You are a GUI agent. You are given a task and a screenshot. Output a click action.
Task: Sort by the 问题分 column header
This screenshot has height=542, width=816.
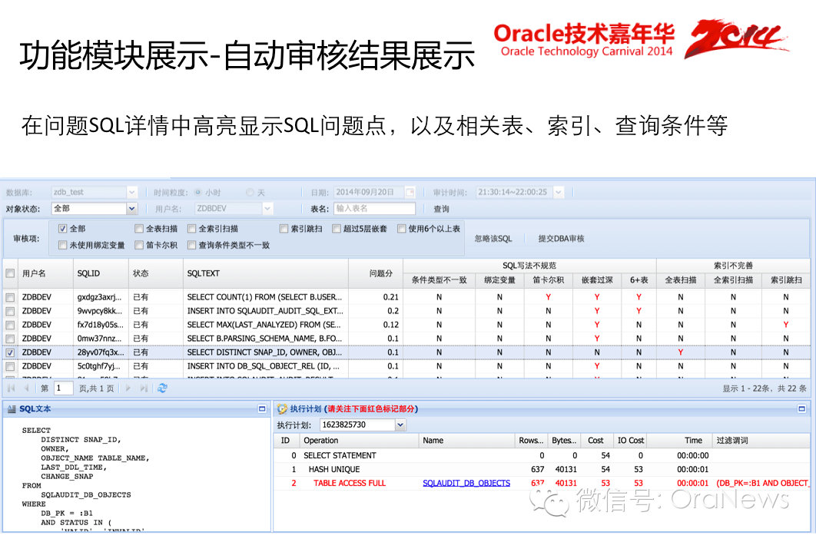point(375,273)
